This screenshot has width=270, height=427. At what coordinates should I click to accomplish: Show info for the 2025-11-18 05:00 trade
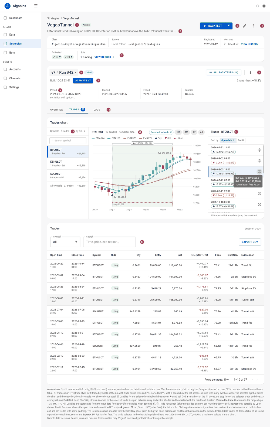click(x=259, y=204)
